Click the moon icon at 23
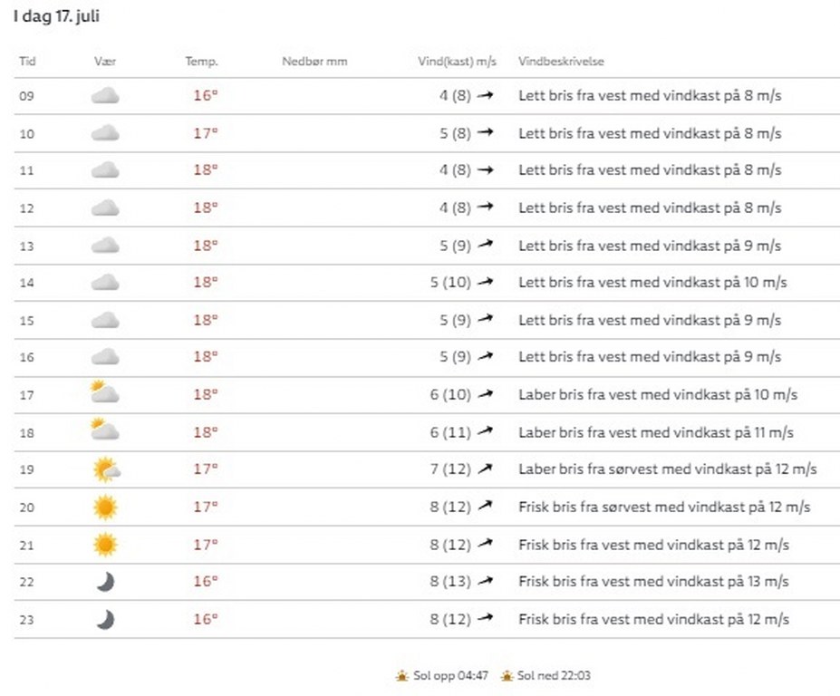 tap(105, 619)
